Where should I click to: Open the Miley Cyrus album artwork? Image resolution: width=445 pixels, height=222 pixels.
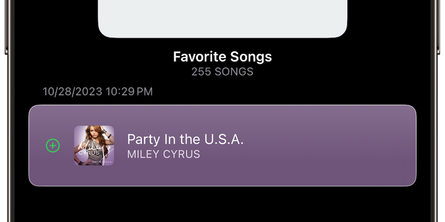[94, 146]
